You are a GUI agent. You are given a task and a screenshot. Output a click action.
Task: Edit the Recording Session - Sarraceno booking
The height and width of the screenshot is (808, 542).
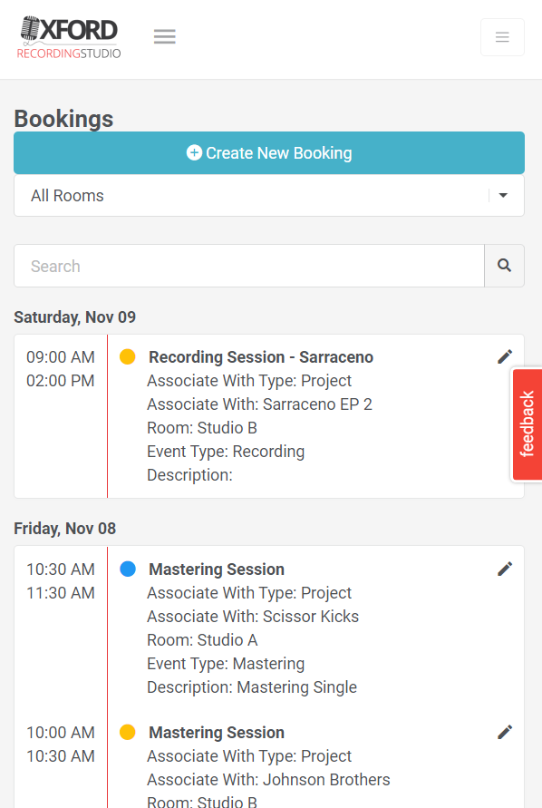point(505,356)
